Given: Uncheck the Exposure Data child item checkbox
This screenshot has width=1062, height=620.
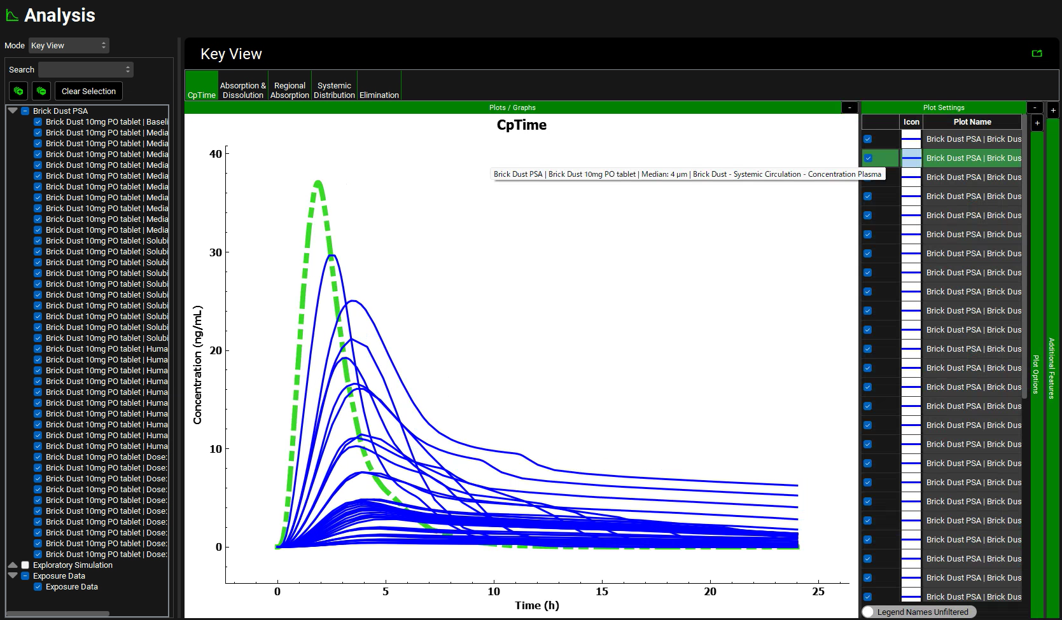Looking at the screenshot, I should coord(38,587).
